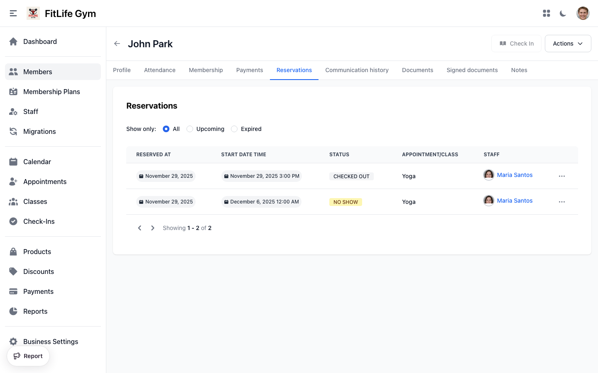Click the hamburger menu icon
Screen dimensions: 598x373
coord(13,13)
